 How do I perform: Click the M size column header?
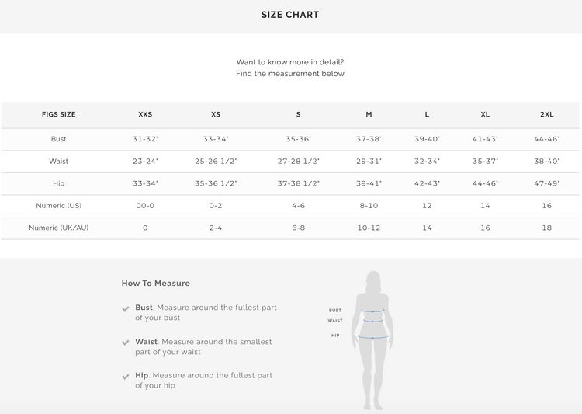tap(369, 114)
